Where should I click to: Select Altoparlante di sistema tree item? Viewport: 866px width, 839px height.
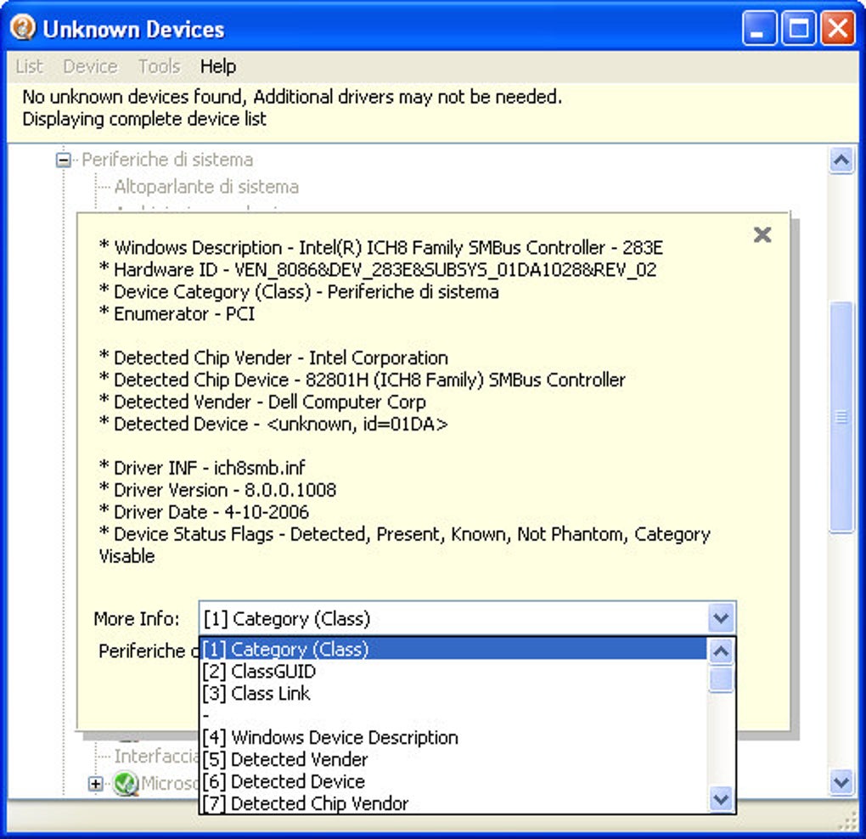coord(206,187)
